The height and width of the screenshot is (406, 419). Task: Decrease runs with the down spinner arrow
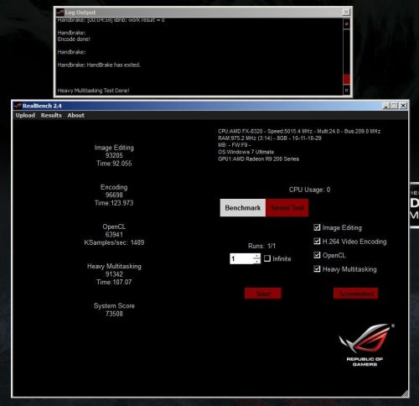[x=257, y=261]
